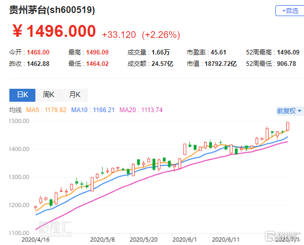Viewport: 304px width, 245px height.
Task: Click 成交额 value 24.57亿
Action: point(162,64)
